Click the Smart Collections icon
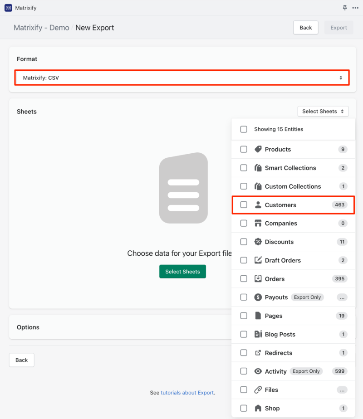Viewport: 363px width, 419px height. point(258,168)
